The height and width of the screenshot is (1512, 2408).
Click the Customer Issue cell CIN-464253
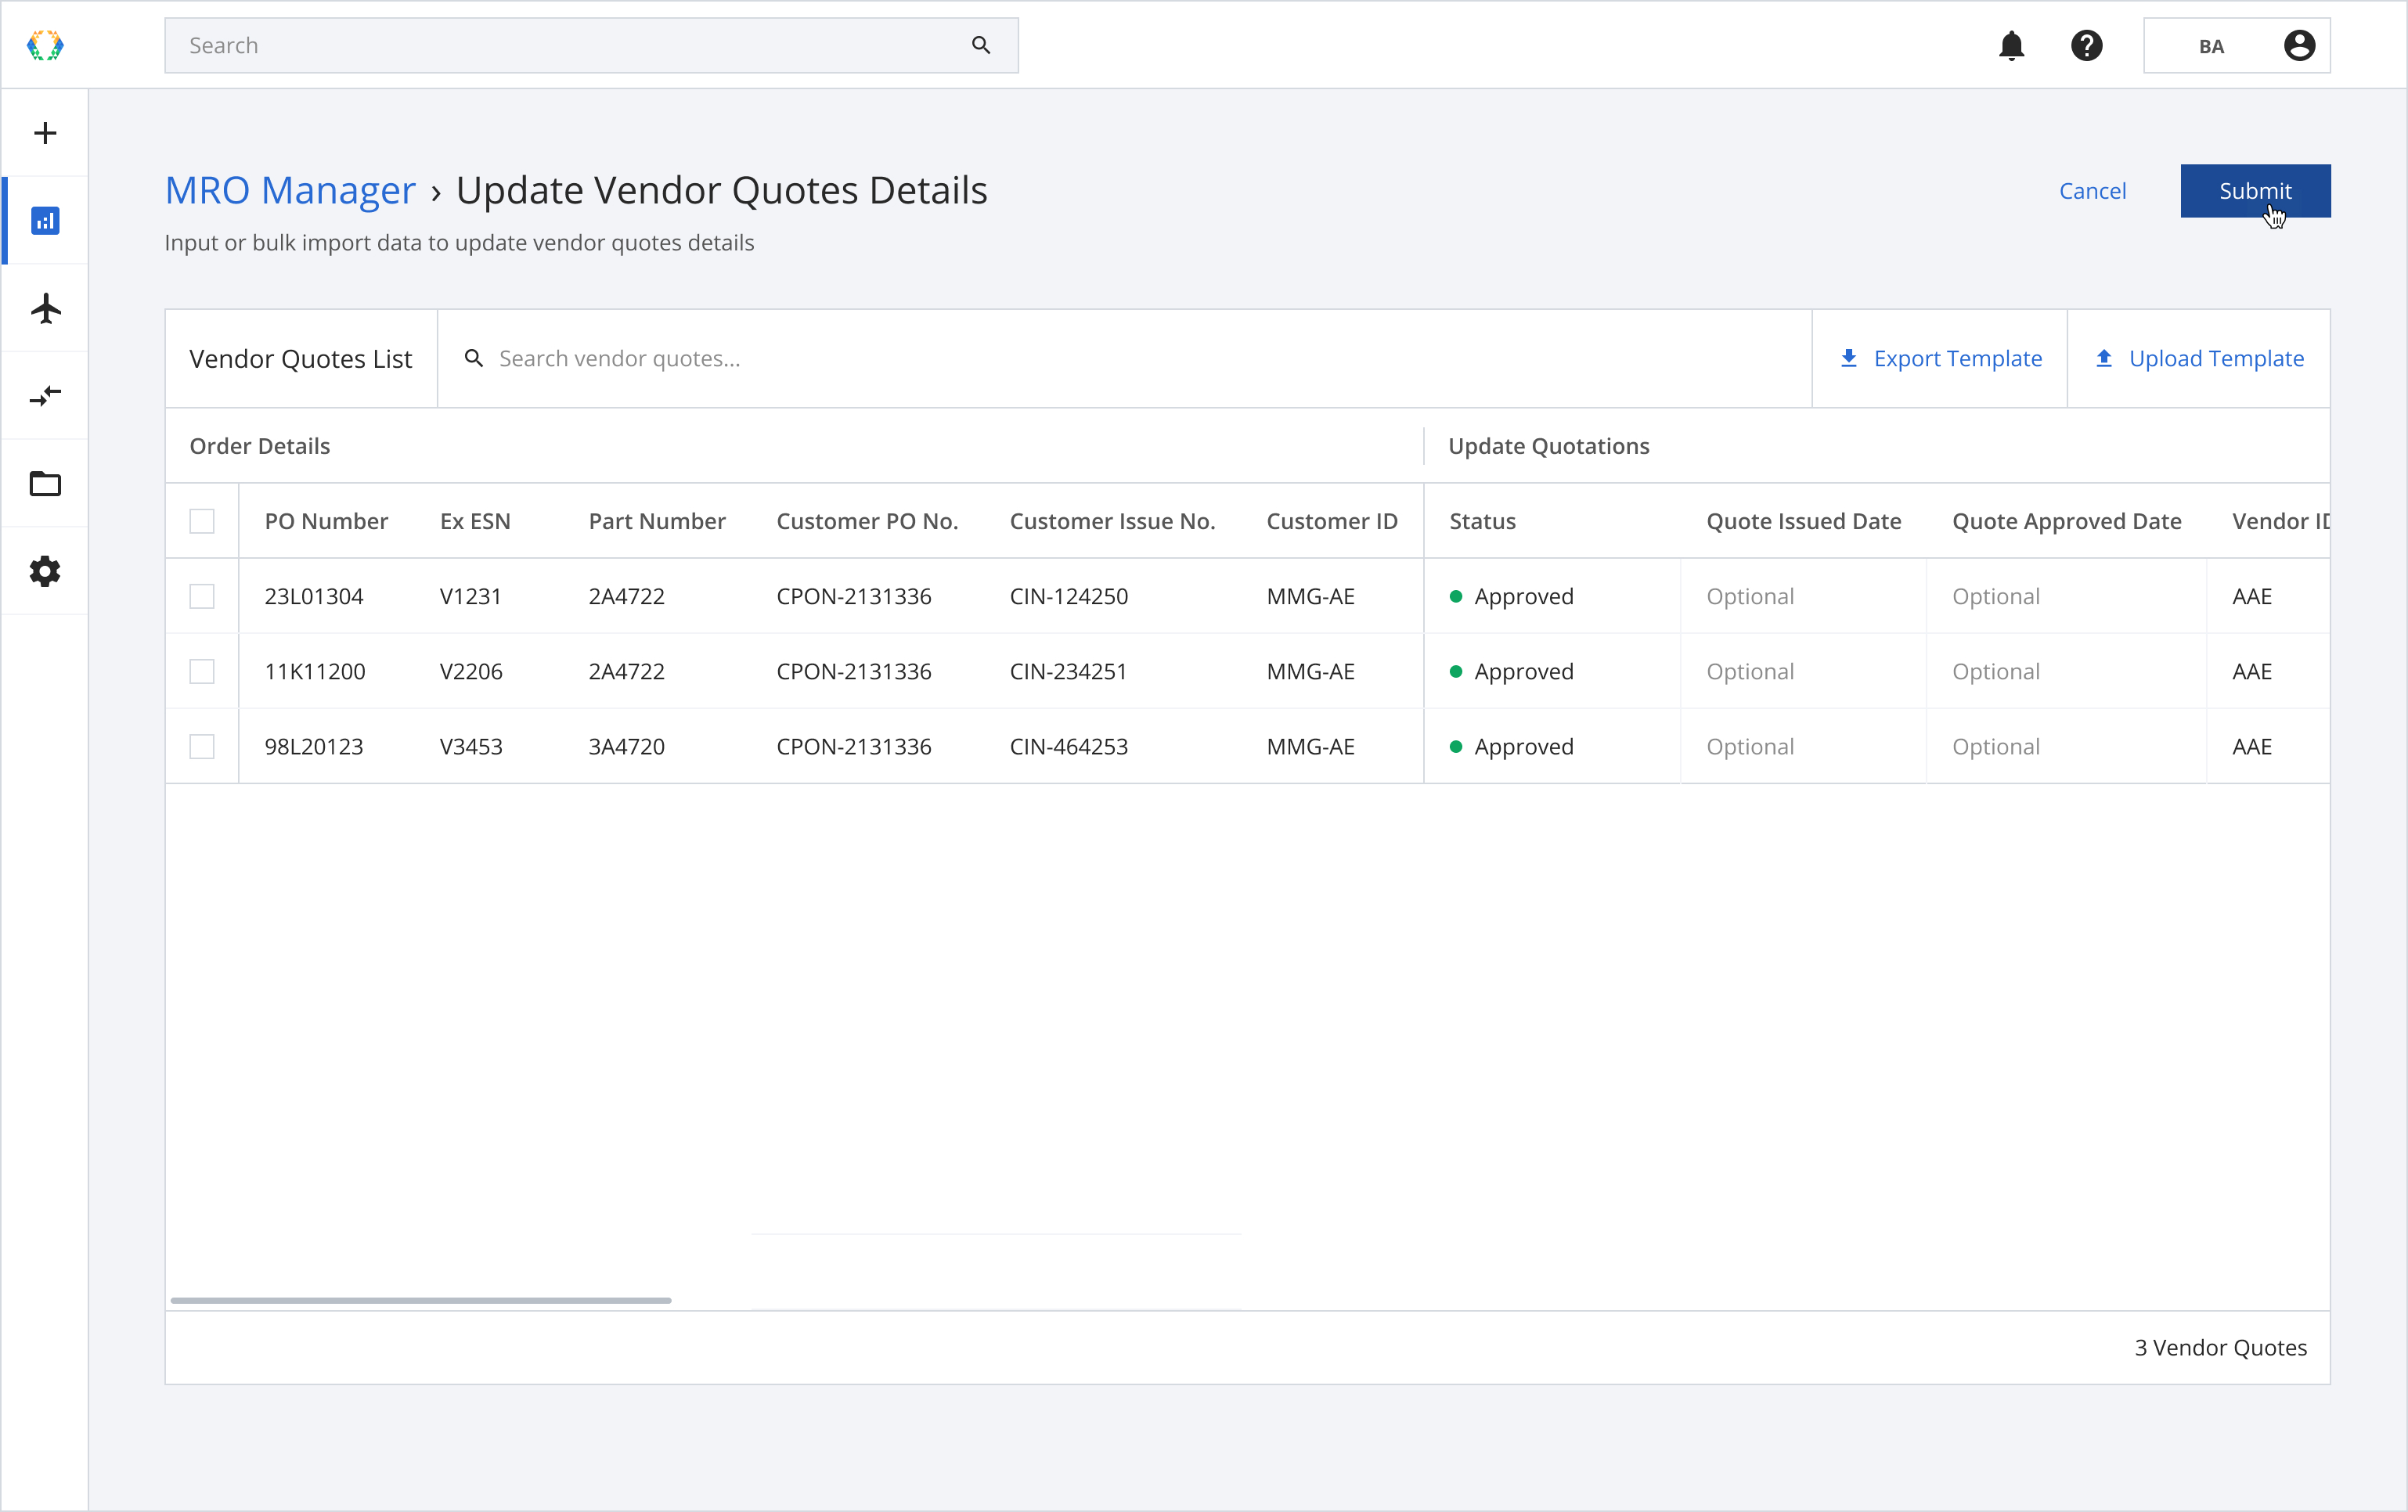click(1068, 746)
